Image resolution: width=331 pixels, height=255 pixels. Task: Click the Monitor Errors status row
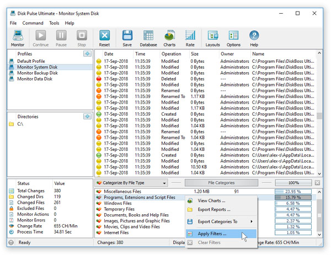[x=50, y=220]
